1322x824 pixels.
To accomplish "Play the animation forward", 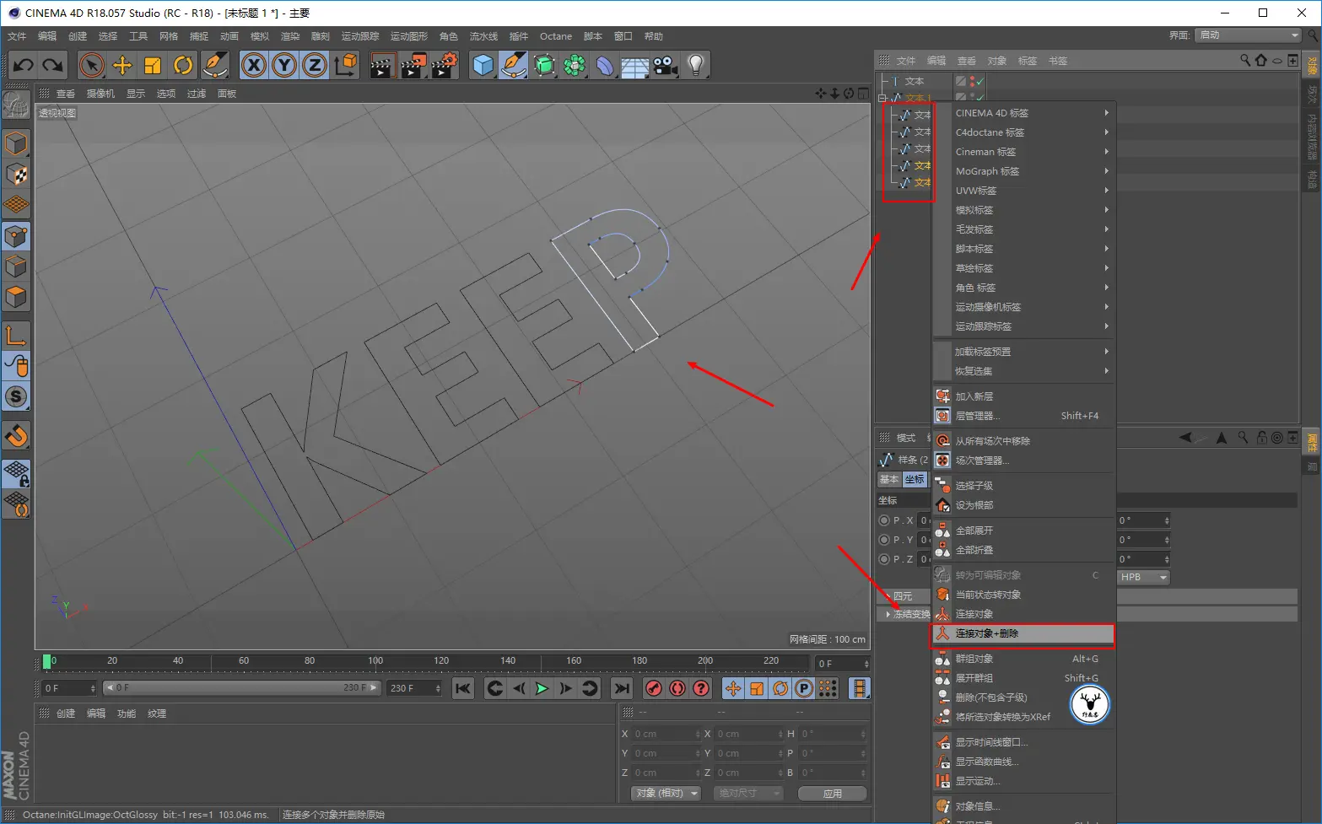I will [x=542, y=689].
